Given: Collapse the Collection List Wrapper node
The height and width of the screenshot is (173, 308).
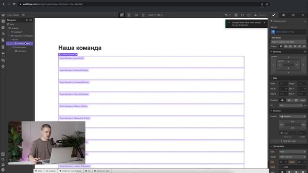Looking at the screenshot, I should point(10,36).
